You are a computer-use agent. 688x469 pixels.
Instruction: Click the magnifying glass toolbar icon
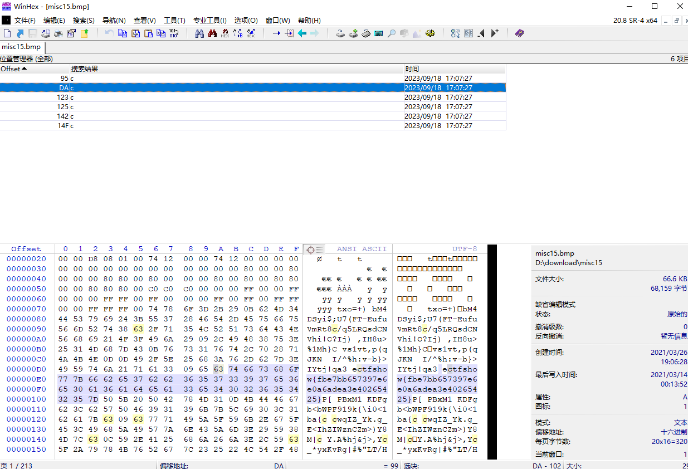coord(392,33)
